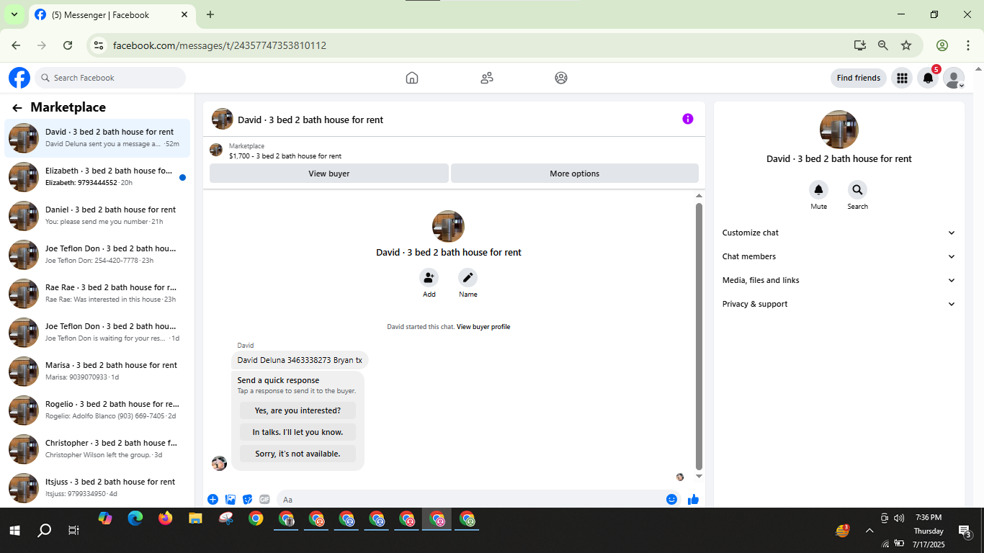Choose a GIF from the composer
Screen dimensions: 984x553
(264, 499)
